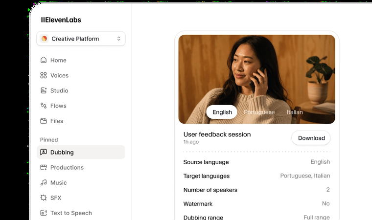Download the User feedback session
This screenshot has height=220, width=372.
coord(311,138)
